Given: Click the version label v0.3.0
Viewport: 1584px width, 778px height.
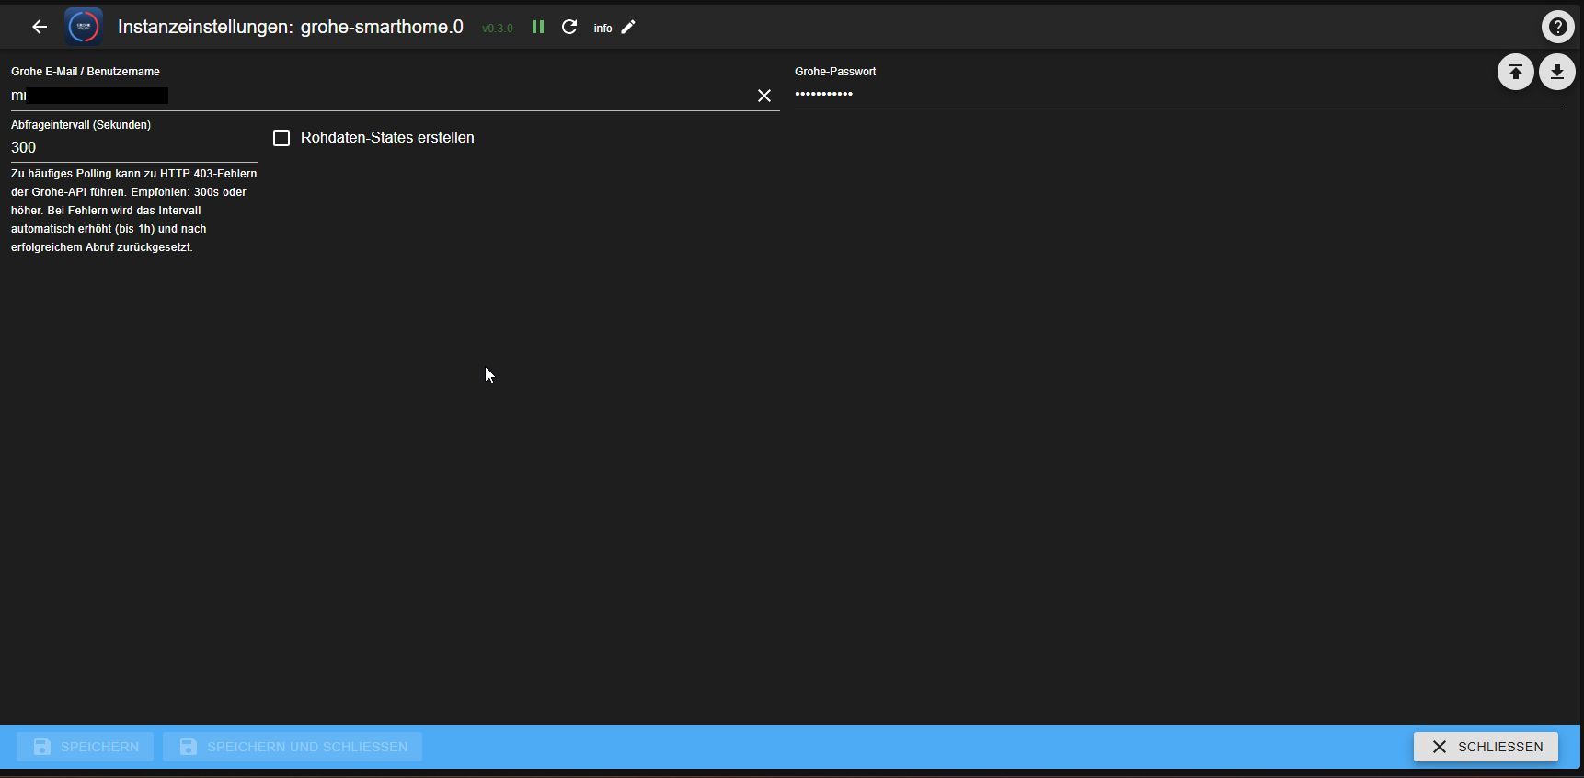Looking at the screenshot, I should (x=498, y=29).
